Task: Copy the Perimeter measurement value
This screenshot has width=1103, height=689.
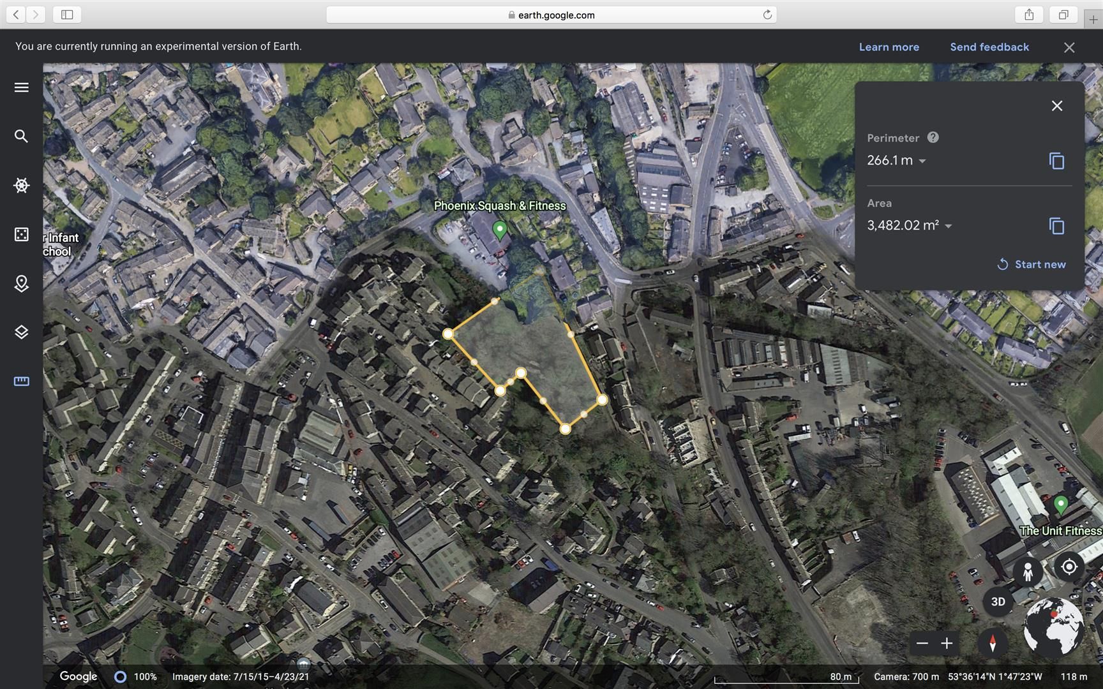Action: coord(1056,161)
